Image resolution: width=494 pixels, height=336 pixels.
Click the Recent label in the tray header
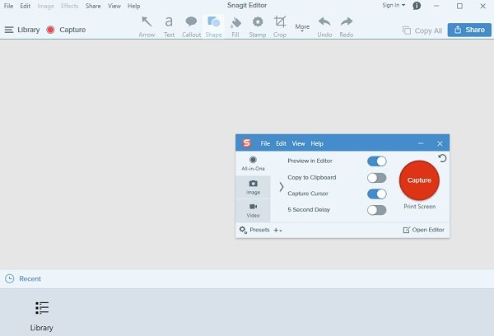coord(30,278)
